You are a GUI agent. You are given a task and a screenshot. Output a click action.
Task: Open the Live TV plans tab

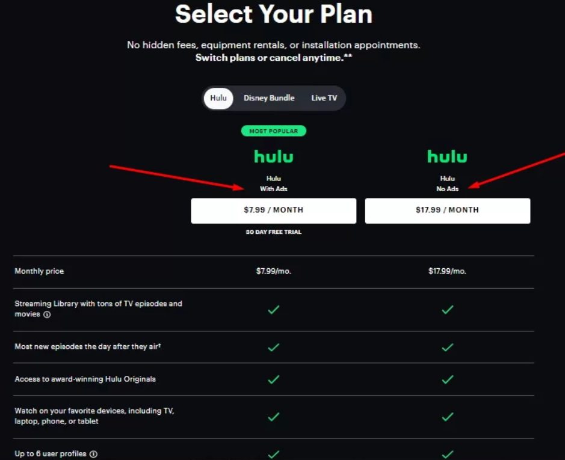pos(324,98)
